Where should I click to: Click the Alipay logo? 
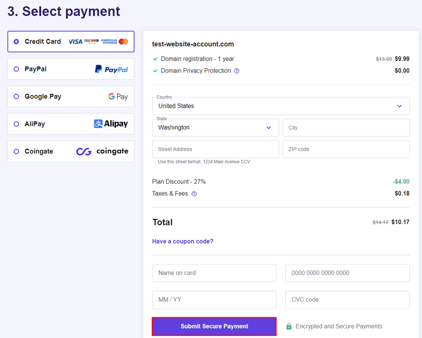coord(111,124)
